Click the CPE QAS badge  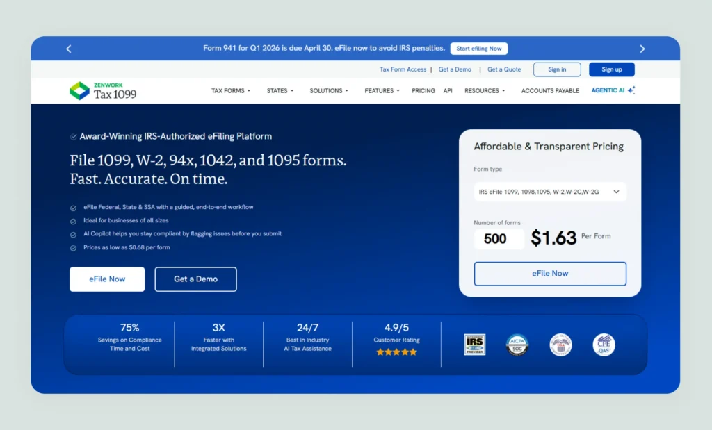click(x=604, y=345)
